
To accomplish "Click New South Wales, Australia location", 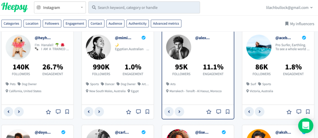I will tap(106, 91).
